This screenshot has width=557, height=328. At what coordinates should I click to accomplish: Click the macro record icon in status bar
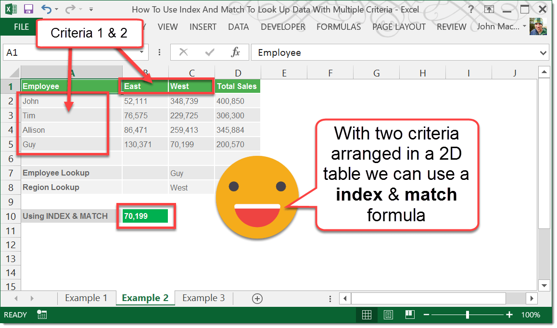coord(40,315)
